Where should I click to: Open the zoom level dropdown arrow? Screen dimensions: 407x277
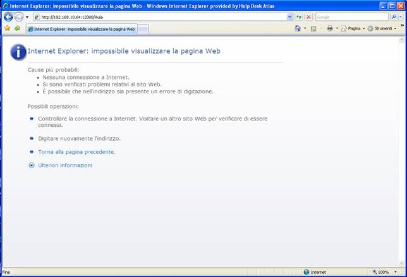point(396,272)
